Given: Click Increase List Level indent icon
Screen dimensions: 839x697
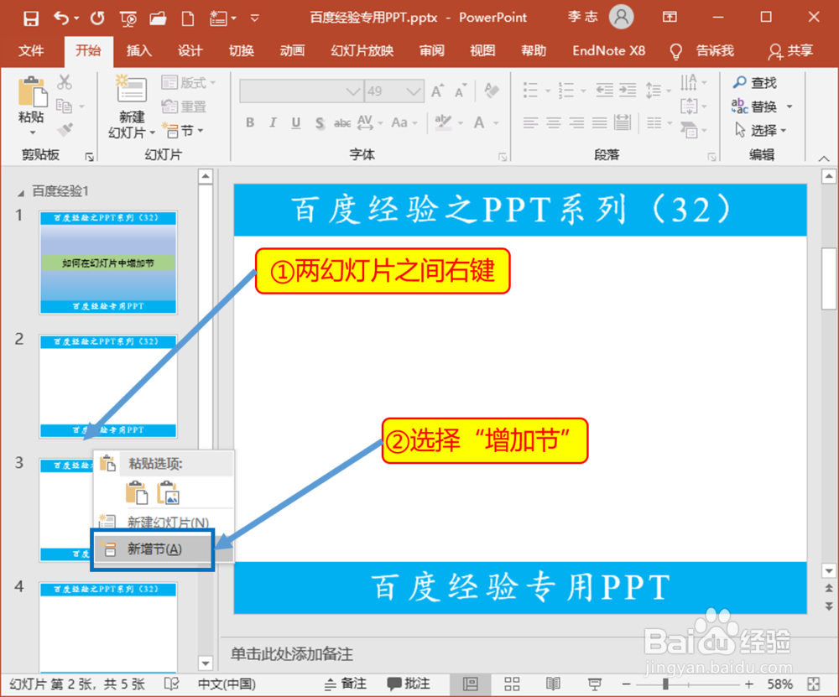Looking at the screenshot, I should click(628, 90).
